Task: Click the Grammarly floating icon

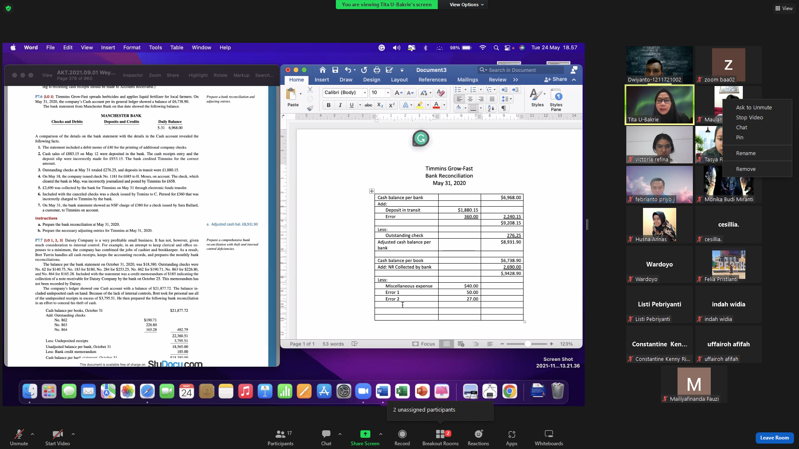Action: pos(421,138)
